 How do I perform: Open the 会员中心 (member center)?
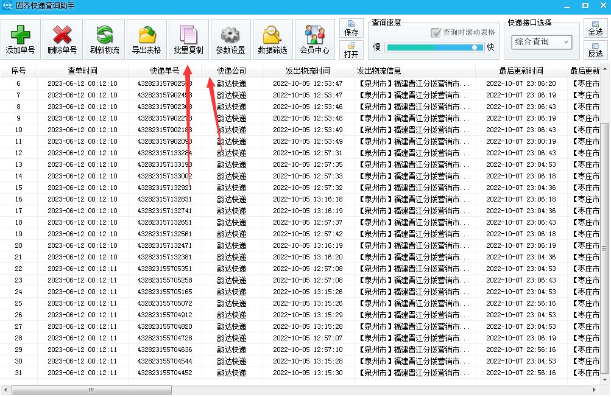(x=314, y=38)
